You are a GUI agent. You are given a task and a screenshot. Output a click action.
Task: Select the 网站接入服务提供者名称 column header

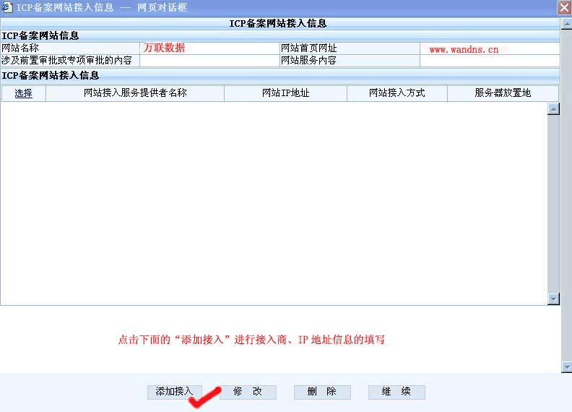[135, 93]
